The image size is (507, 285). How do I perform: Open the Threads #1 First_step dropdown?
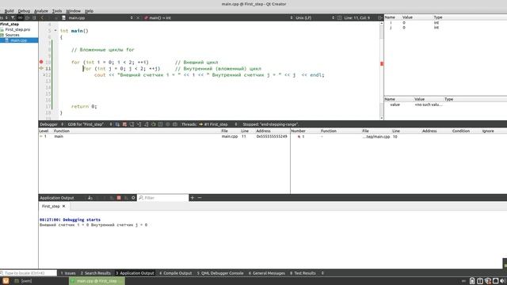click(x=218, y=124)
